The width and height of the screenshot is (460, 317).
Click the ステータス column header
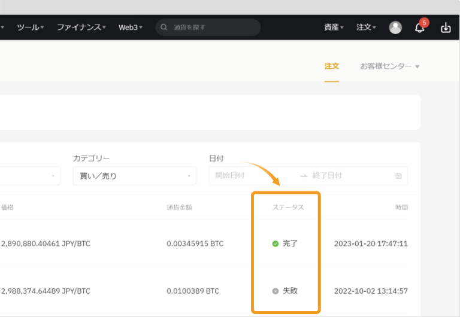click(x=287, y=208)
